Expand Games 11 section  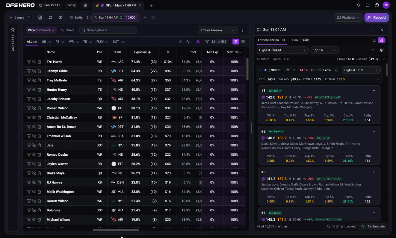(x=20, y=18)
